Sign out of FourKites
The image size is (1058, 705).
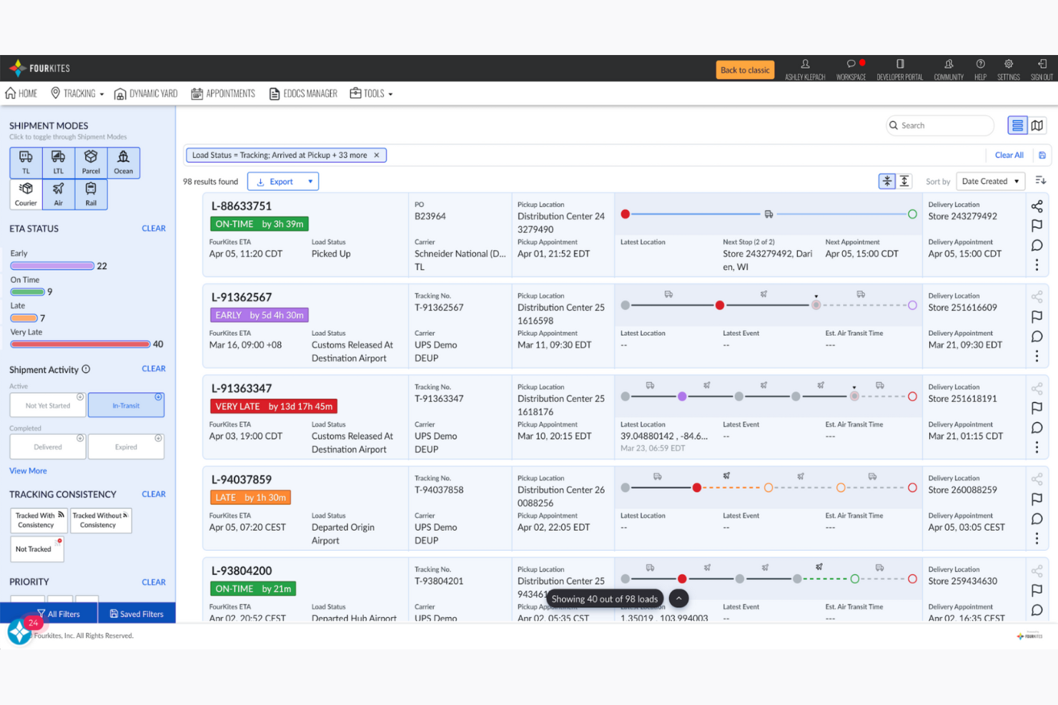[1042, 69]
